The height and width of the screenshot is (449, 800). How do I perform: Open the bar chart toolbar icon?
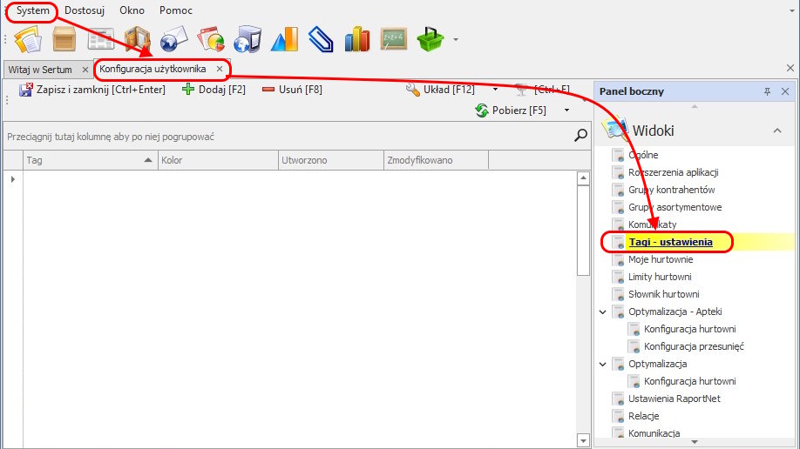coord(357,39)
